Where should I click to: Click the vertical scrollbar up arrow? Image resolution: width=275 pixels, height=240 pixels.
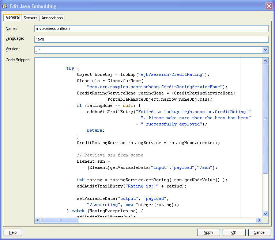coord(265,61)
